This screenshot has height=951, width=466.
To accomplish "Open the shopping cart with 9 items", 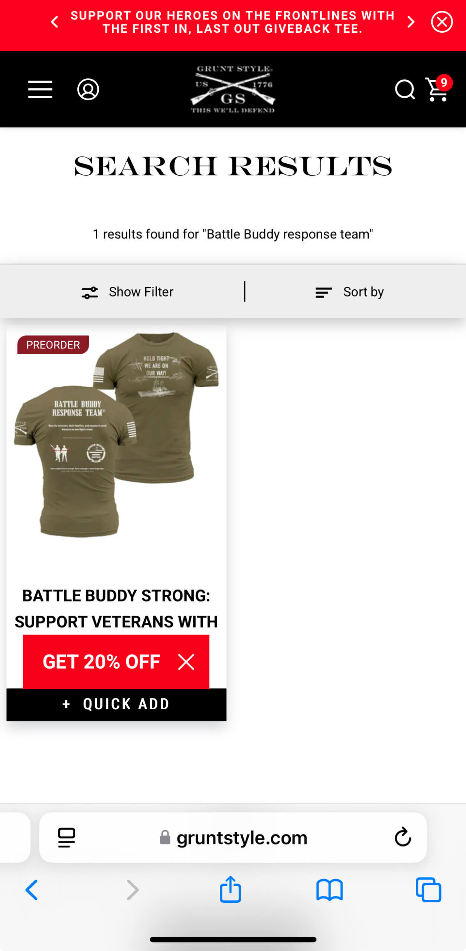I will 438,88.
